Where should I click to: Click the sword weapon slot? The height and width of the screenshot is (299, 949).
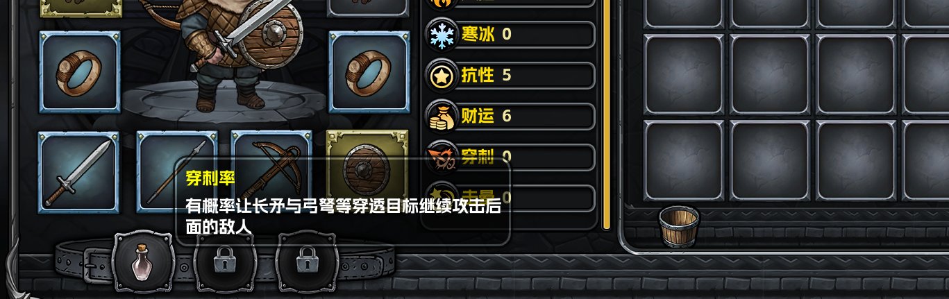click(78, 172)
